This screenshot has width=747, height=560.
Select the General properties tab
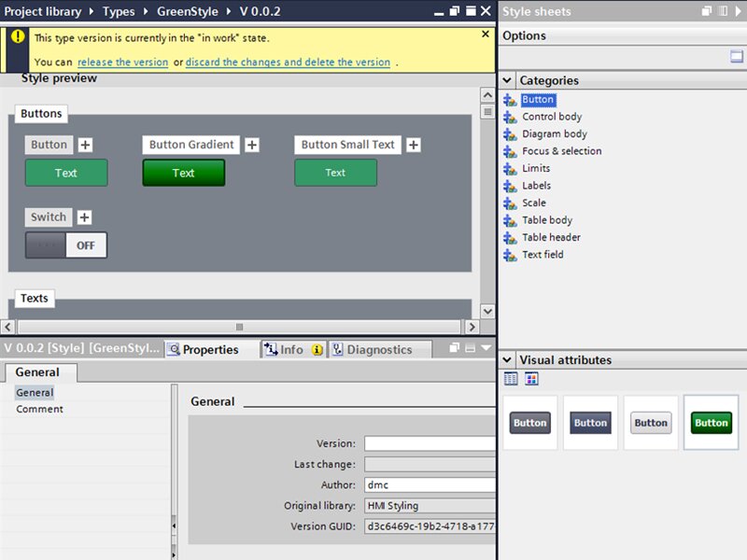[38, 372]
